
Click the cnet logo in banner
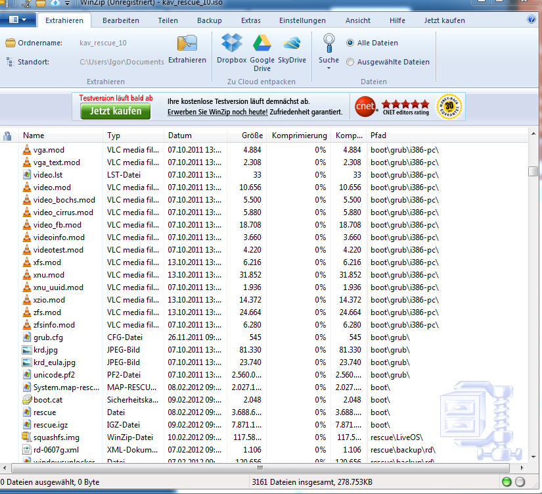[x=365, y=107]
